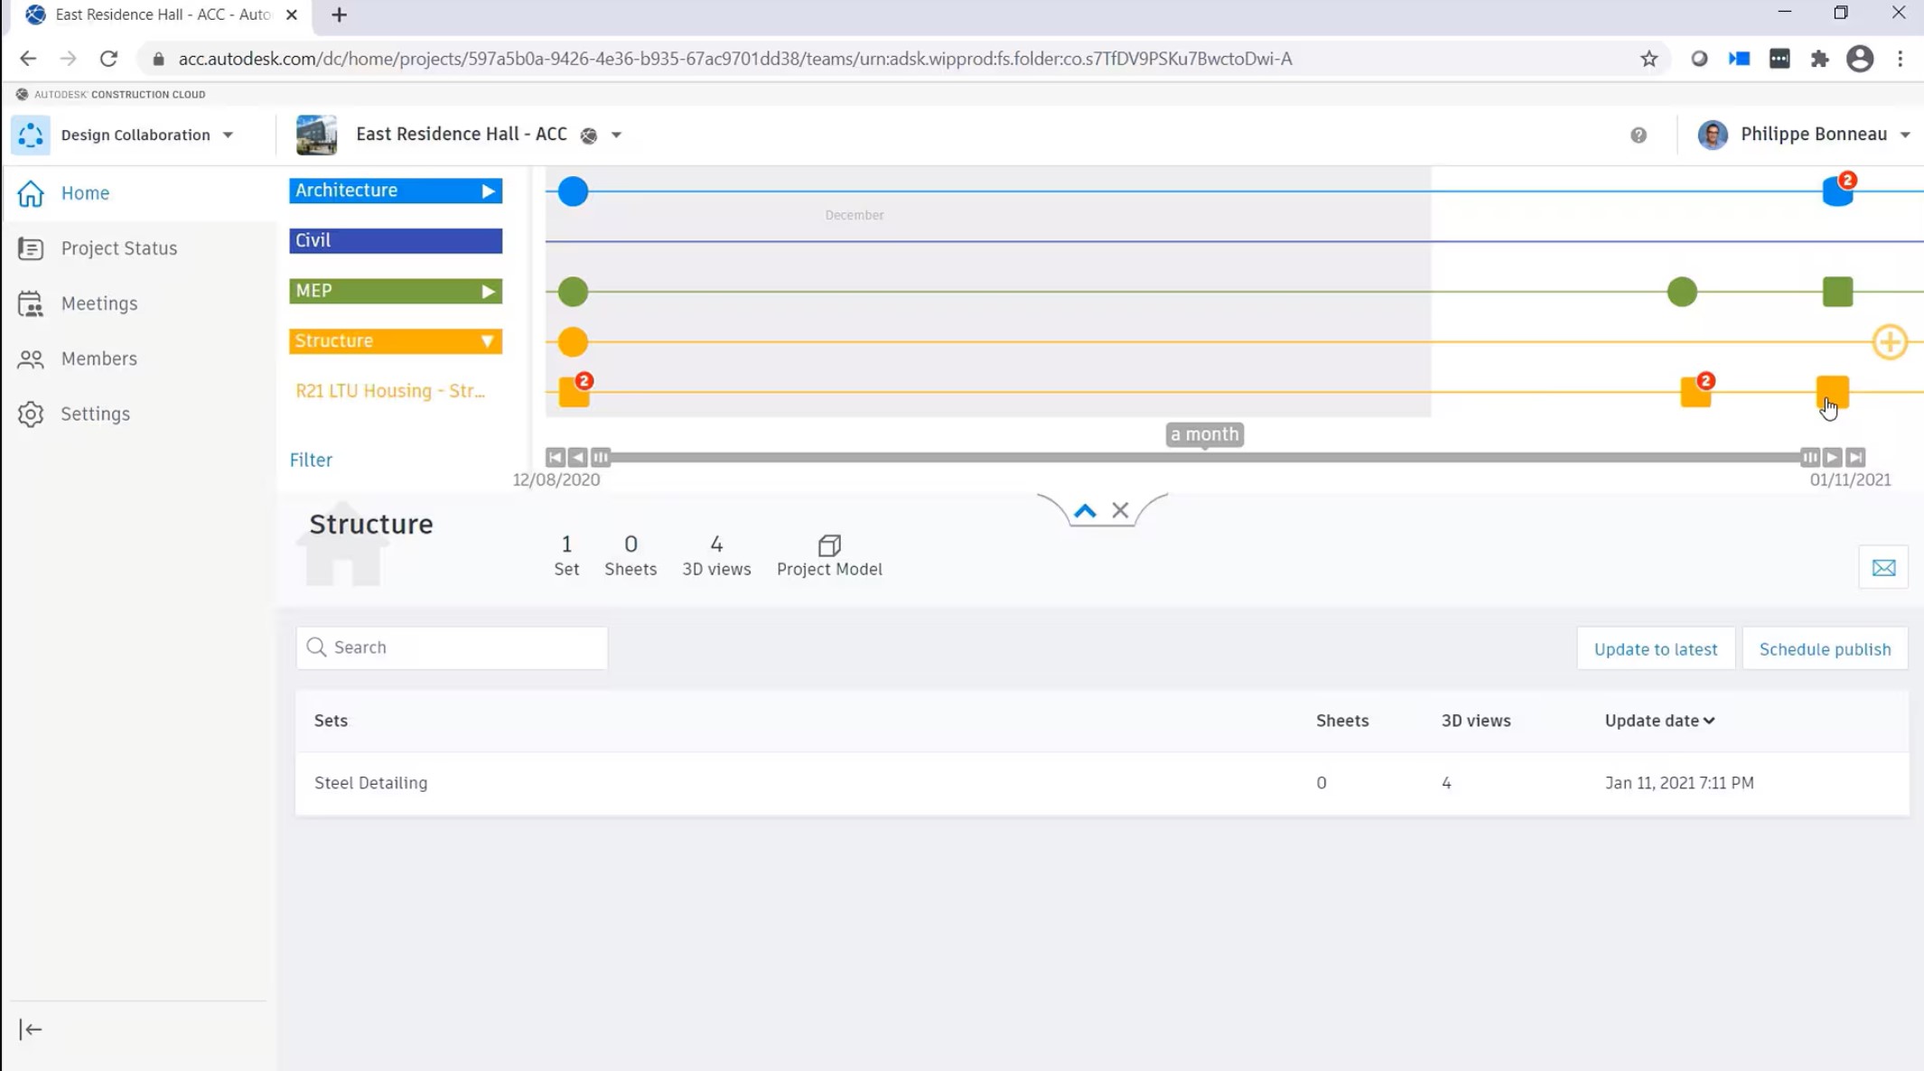Sort sets by the Update date column

(1658, 720)
